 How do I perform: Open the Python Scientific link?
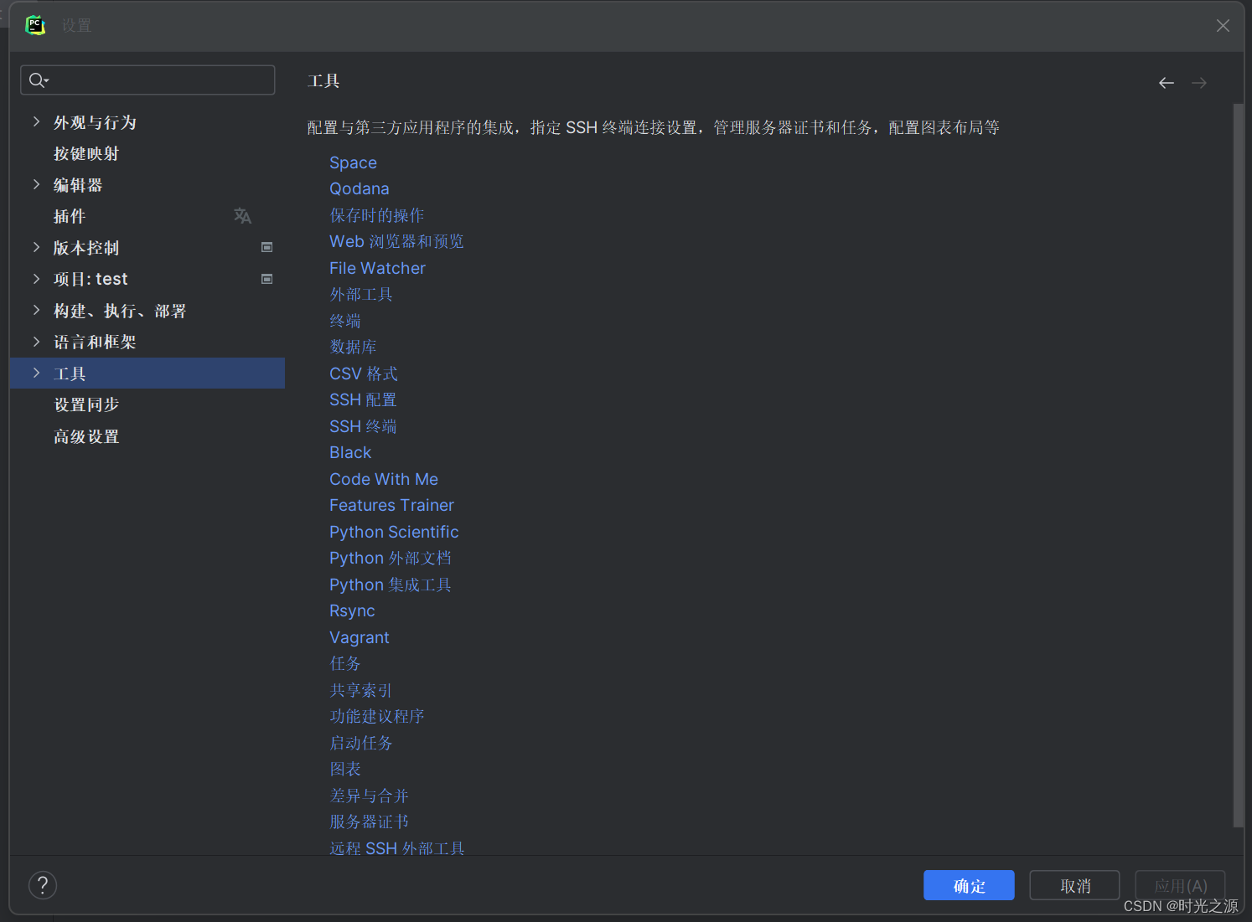click(394, 532)
